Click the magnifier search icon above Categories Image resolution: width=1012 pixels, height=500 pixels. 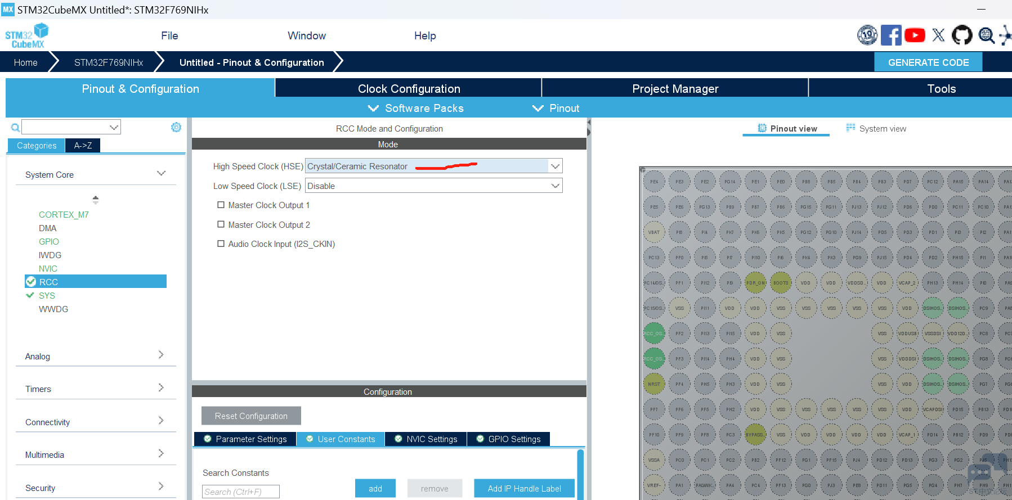[15, 128]
